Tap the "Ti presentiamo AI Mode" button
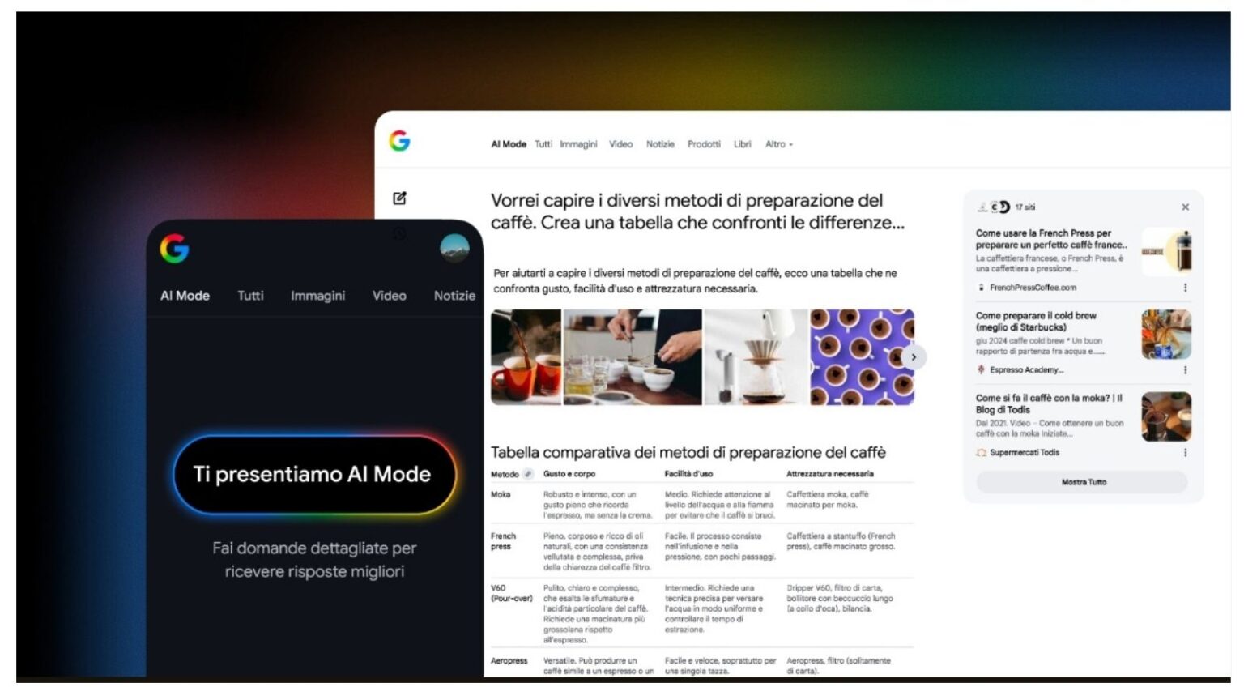 pos(314,475)
